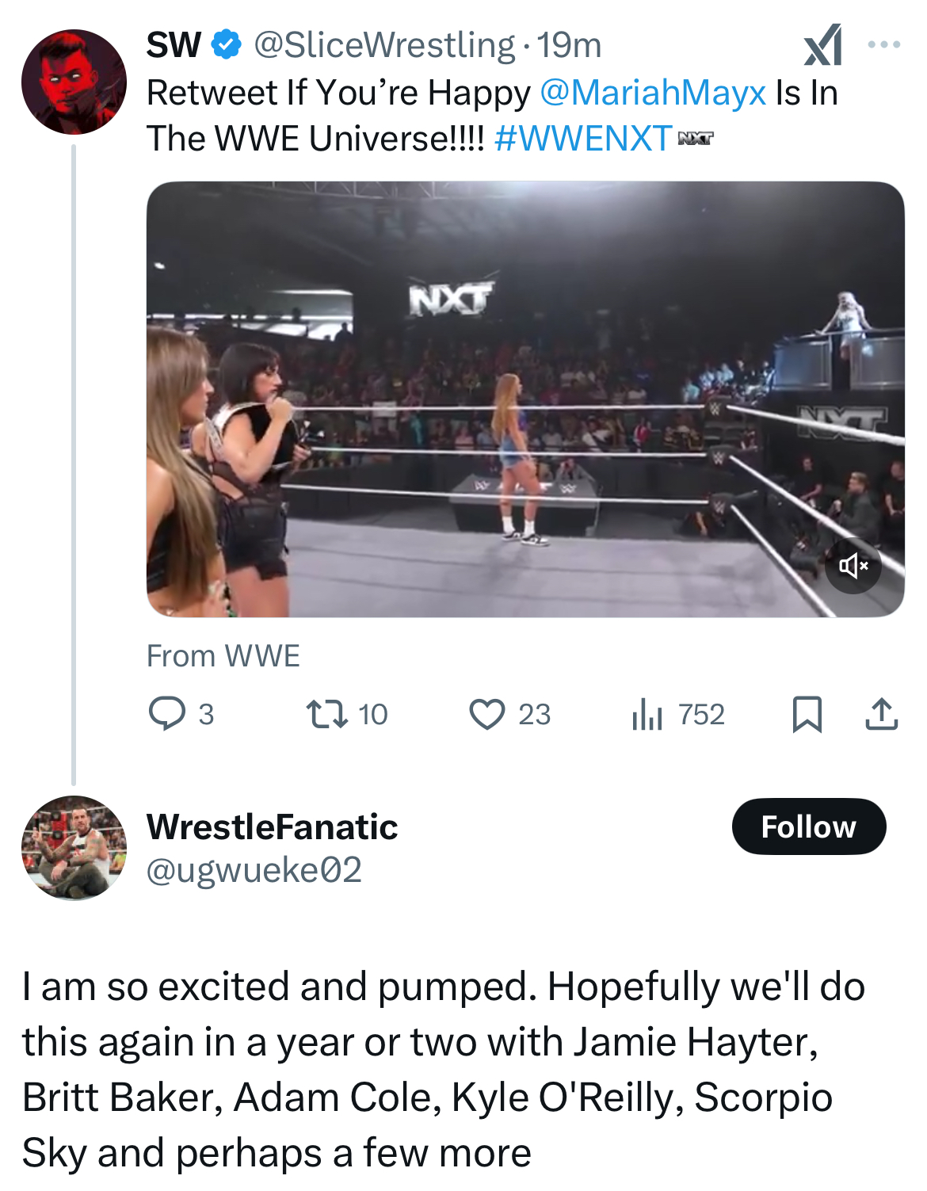927x1191 pixels.
Task: Click the WrestleFanatic display name
Action: 272,826
